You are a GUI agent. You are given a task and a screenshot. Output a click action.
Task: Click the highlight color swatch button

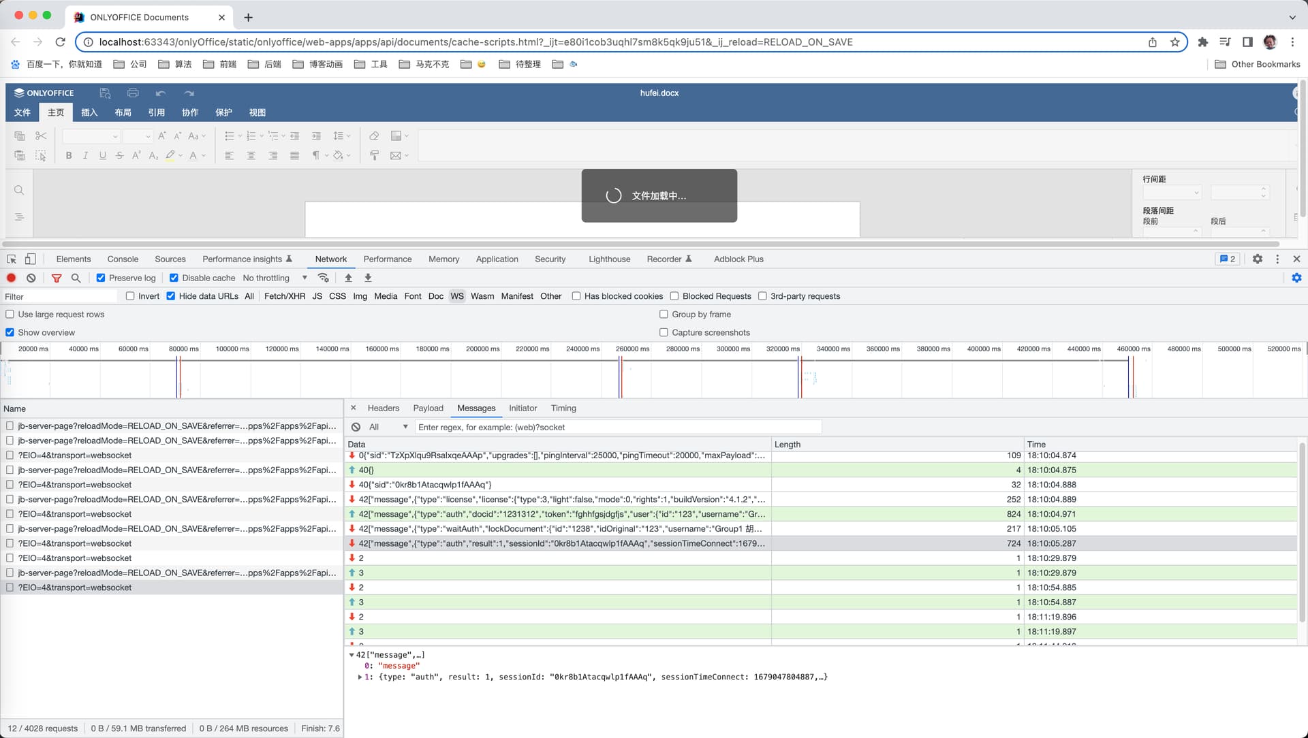[x=170, y=155]
